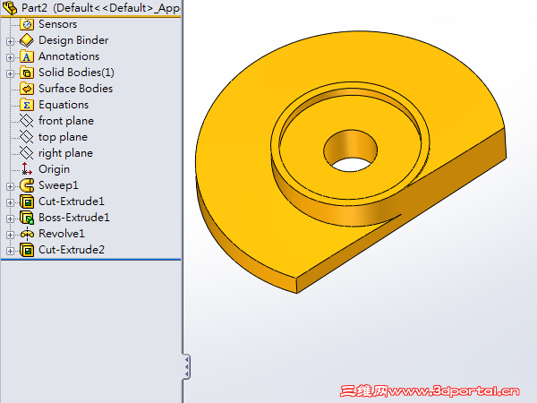The height and width of the screenshot is (403, 537).
Task: Expand the Cut-Extrude1 feature
Action: [x=10, y=202]
